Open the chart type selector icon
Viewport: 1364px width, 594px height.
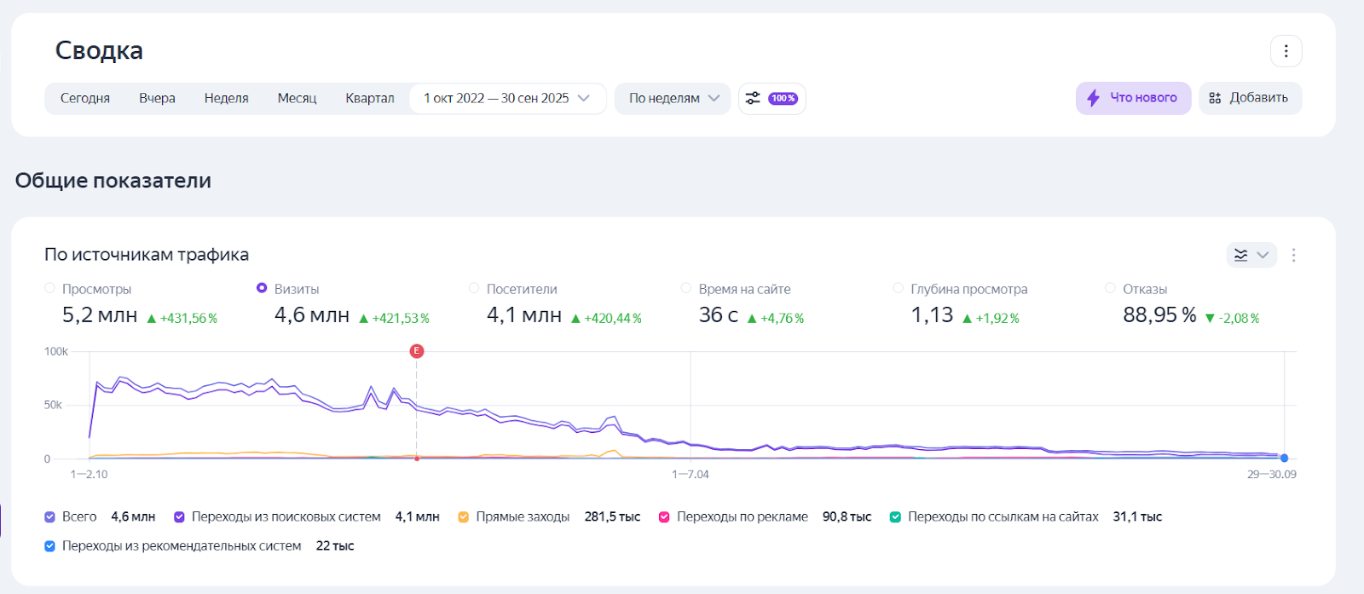pyautogui.click(x=1242, y=255)
